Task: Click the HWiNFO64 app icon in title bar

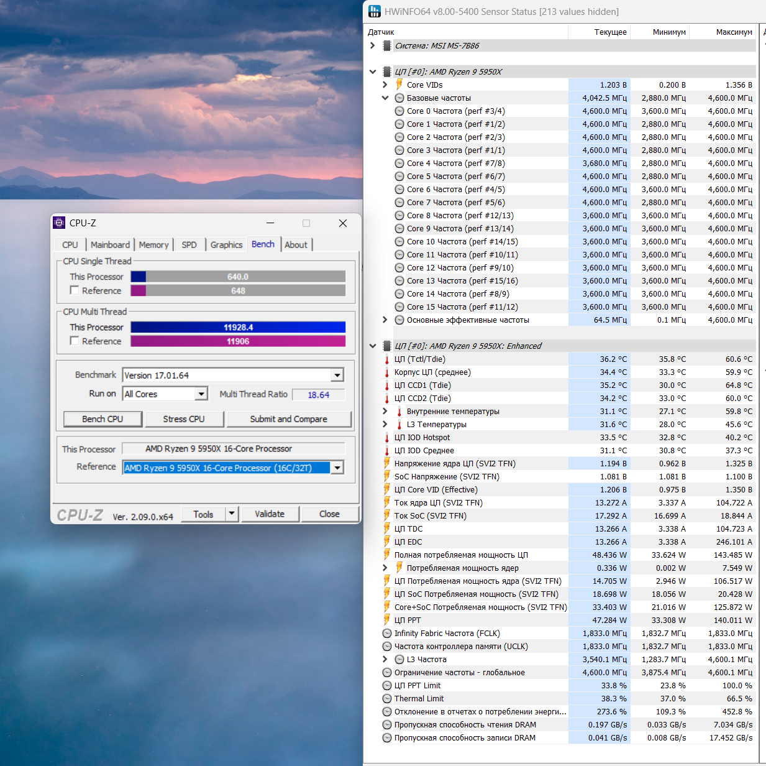Action: [375, 11]
